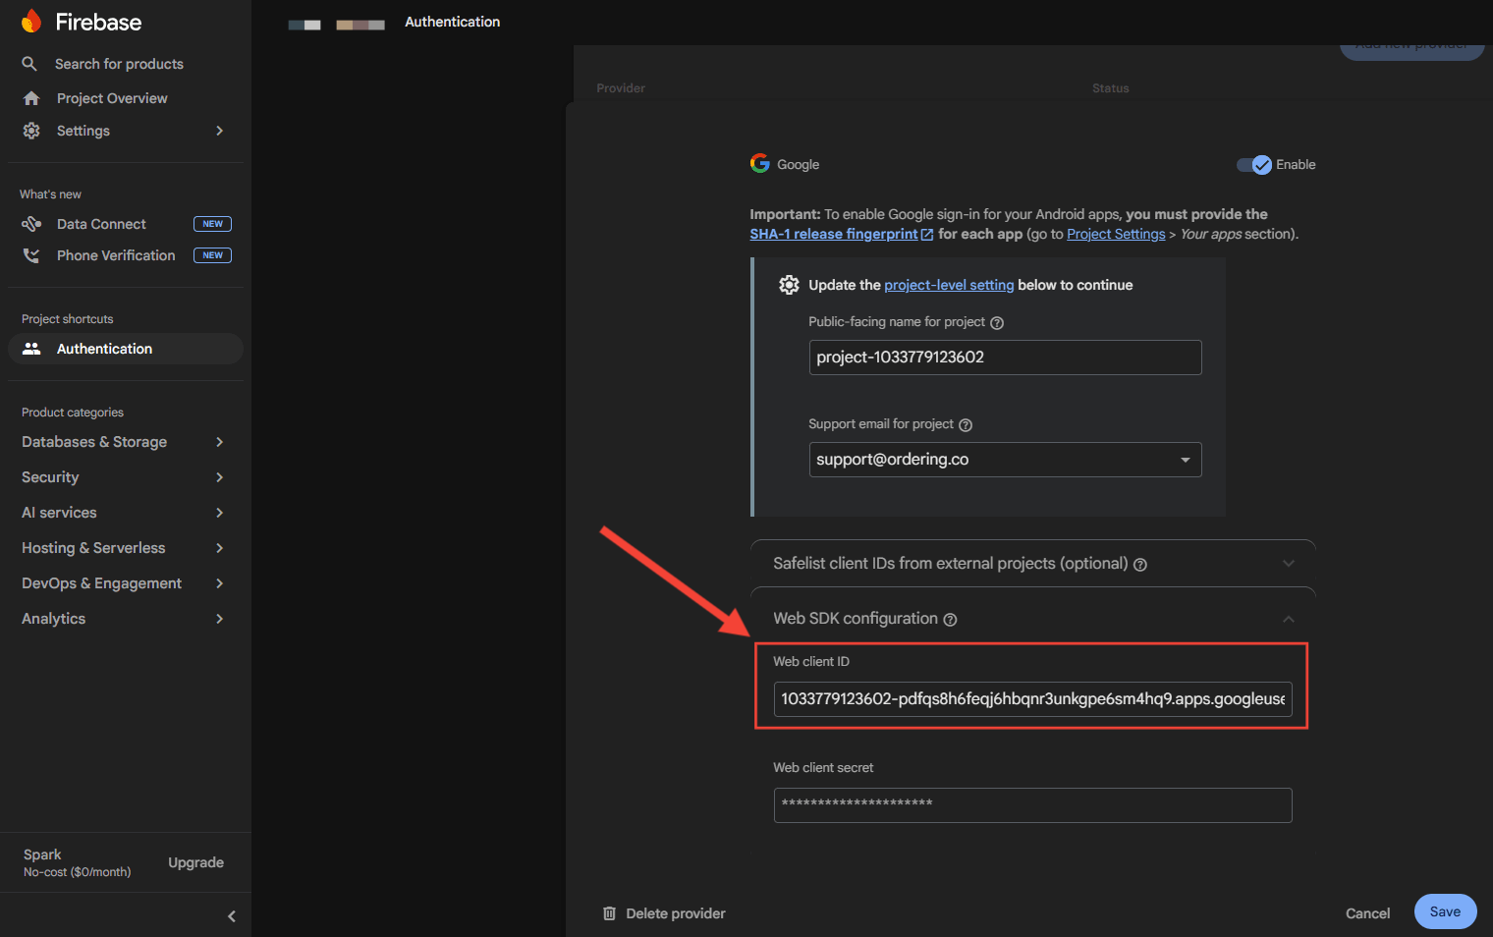Screen dimensions: 1493x937
Task: Open Data Connect page
Action: pyautogui.click(x=101, y=224)
